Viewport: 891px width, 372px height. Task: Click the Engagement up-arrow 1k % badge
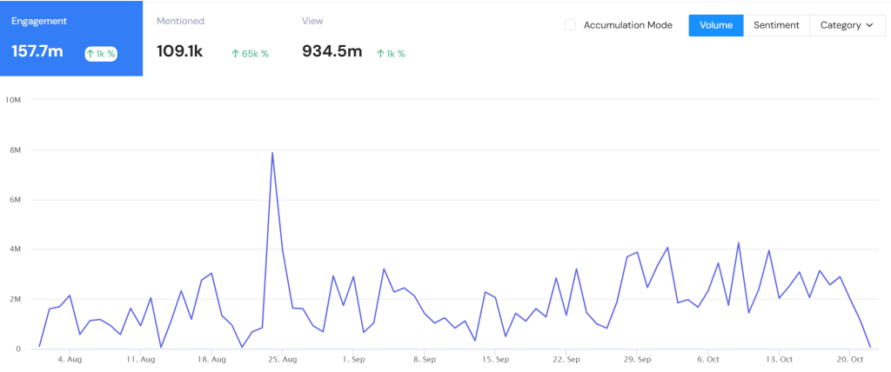(101, 53)
